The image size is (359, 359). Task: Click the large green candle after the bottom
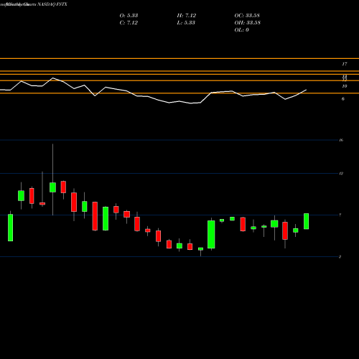pos(211,234)
